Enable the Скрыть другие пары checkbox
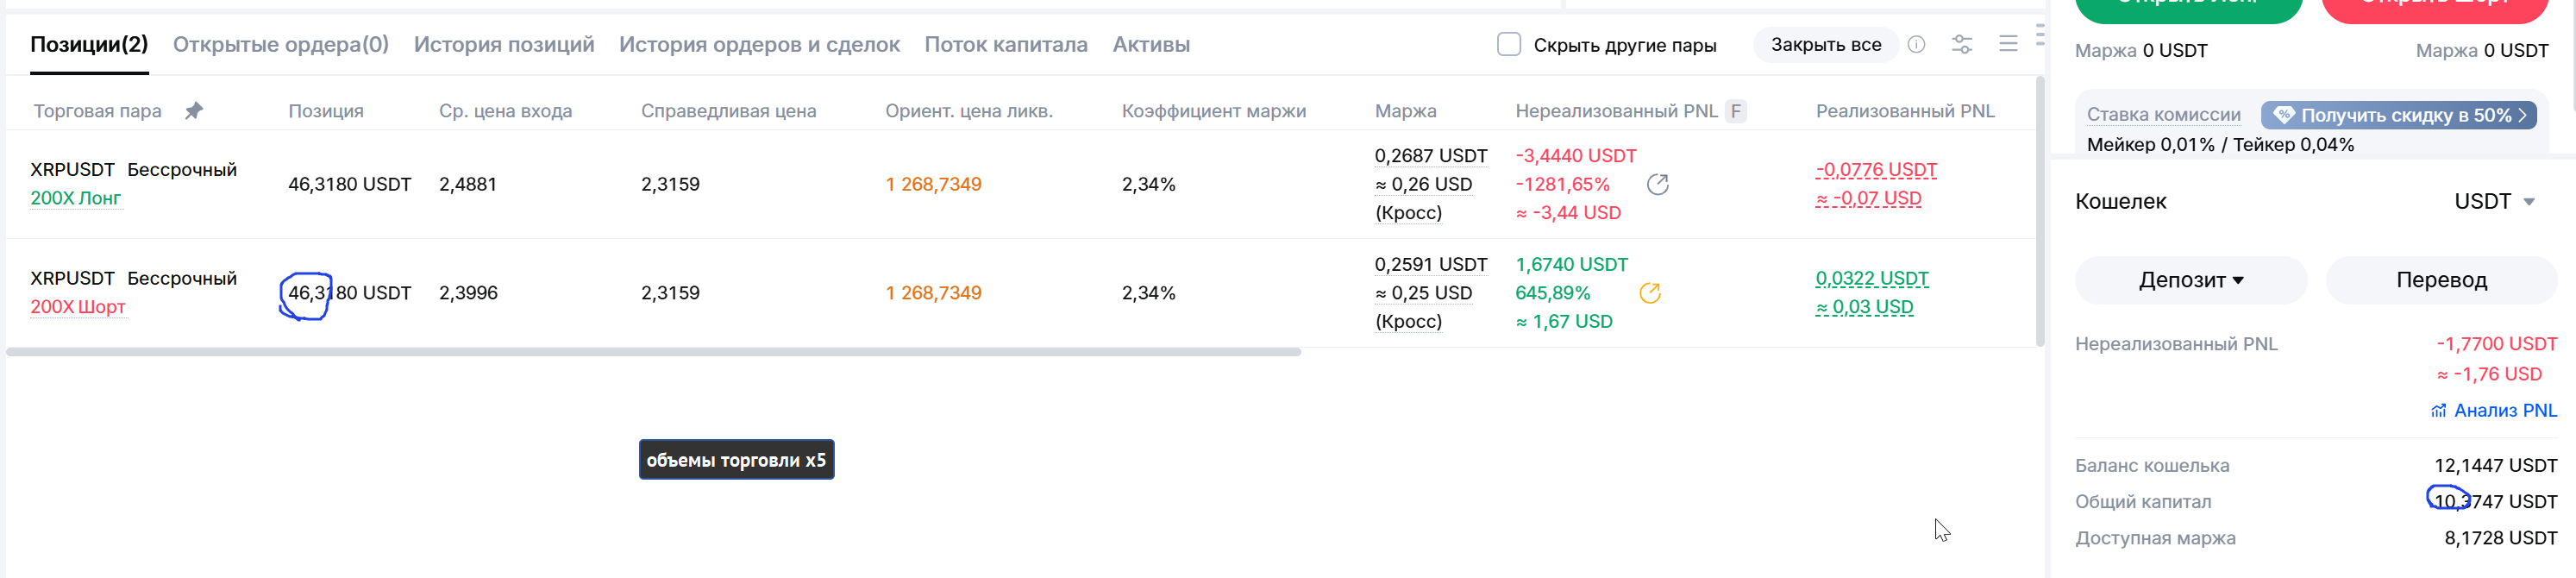This screenshot has width=2576, height=578. [x=1509, y=45]
